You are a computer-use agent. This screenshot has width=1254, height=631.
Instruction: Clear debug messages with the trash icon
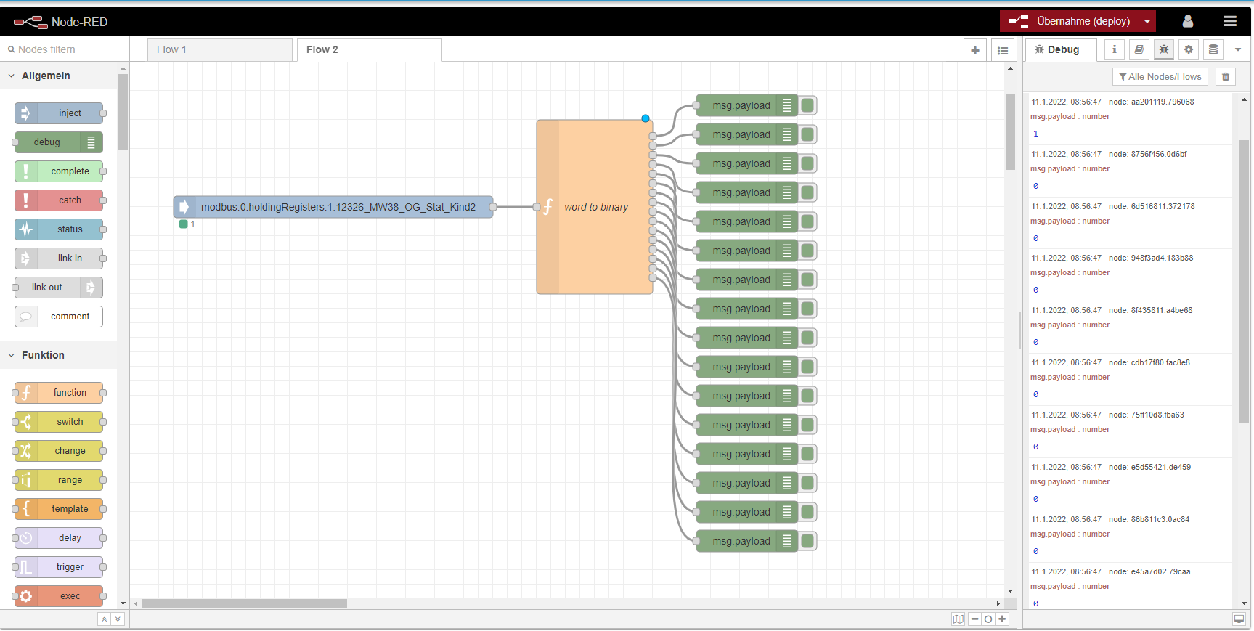tap(1226, 76)
